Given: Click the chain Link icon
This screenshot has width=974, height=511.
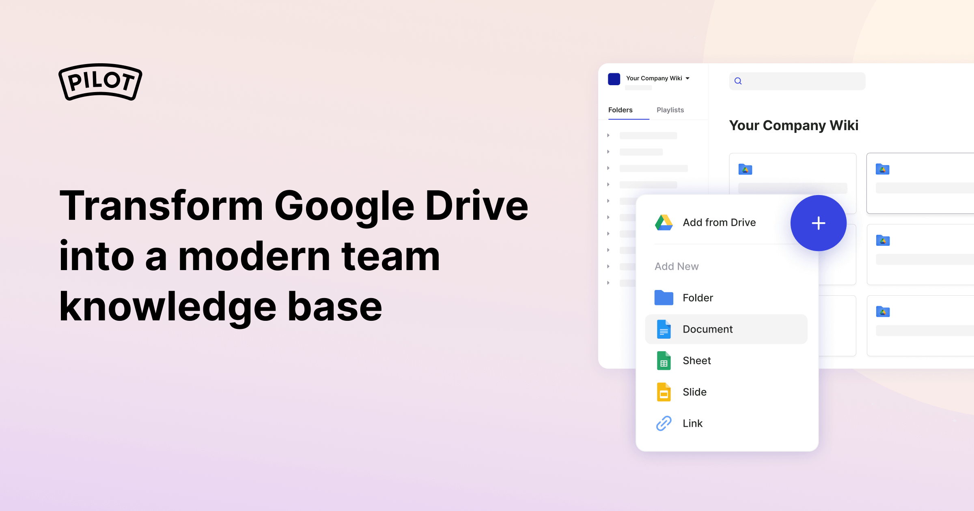Looking at the screenshot, I should (x=664, y=423).
